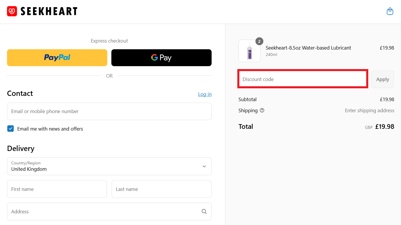This screenshot has width=401, height=225.
Task: Click the Subtotal label
Action: click(x=248, y=99)
